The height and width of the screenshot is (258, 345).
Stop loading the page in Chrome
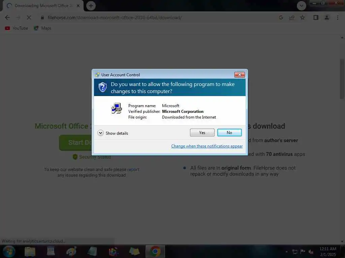[x=29, y=17]
